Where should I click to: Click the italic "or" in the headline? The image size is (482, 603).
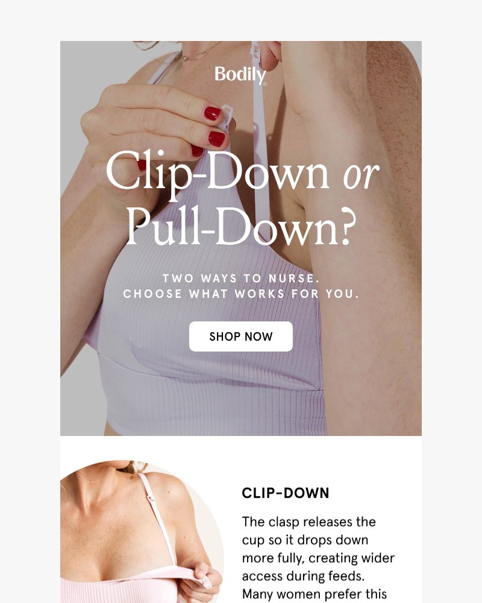[x=361, y=175]
